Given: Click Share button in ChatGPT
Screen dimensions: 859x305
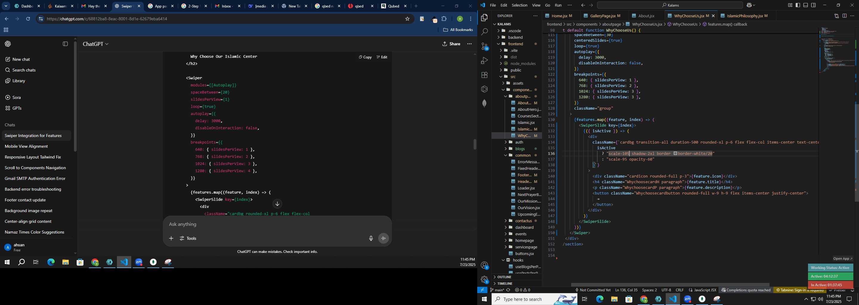Looking at the screenshot, I should [x=451, y=44].
